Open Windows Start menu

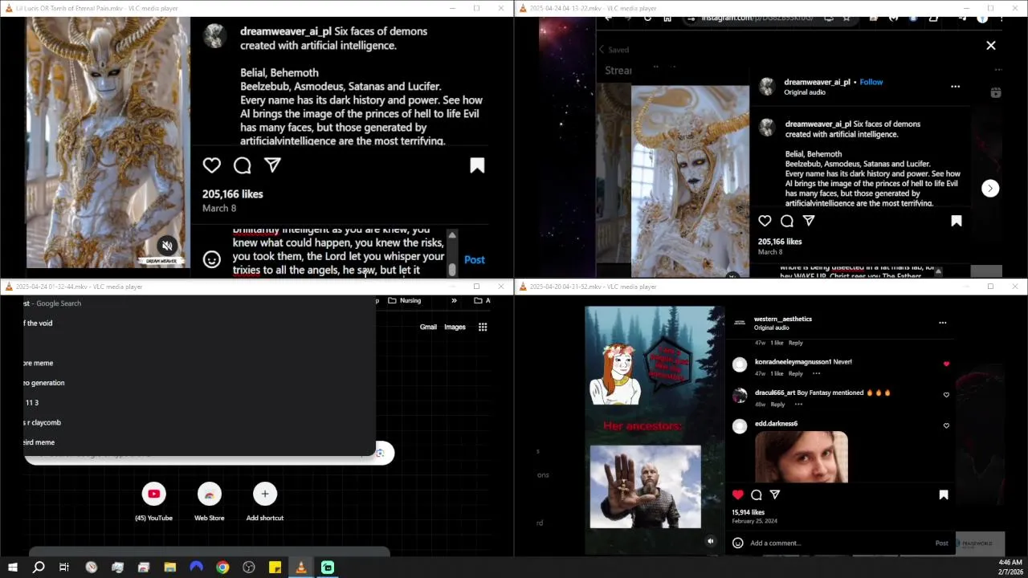tap(12, 568)
